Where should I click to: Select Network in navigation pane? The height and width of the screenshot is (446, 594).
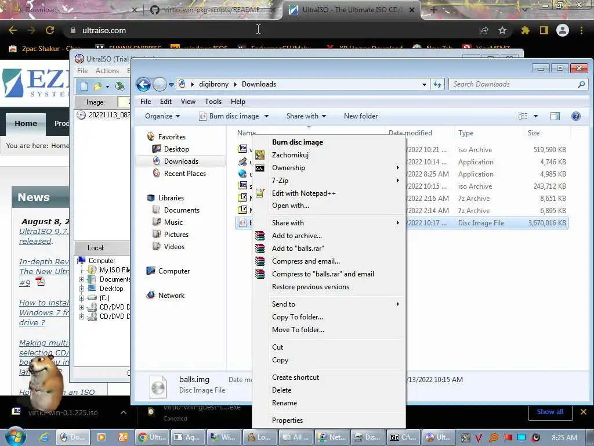(171, 296)
